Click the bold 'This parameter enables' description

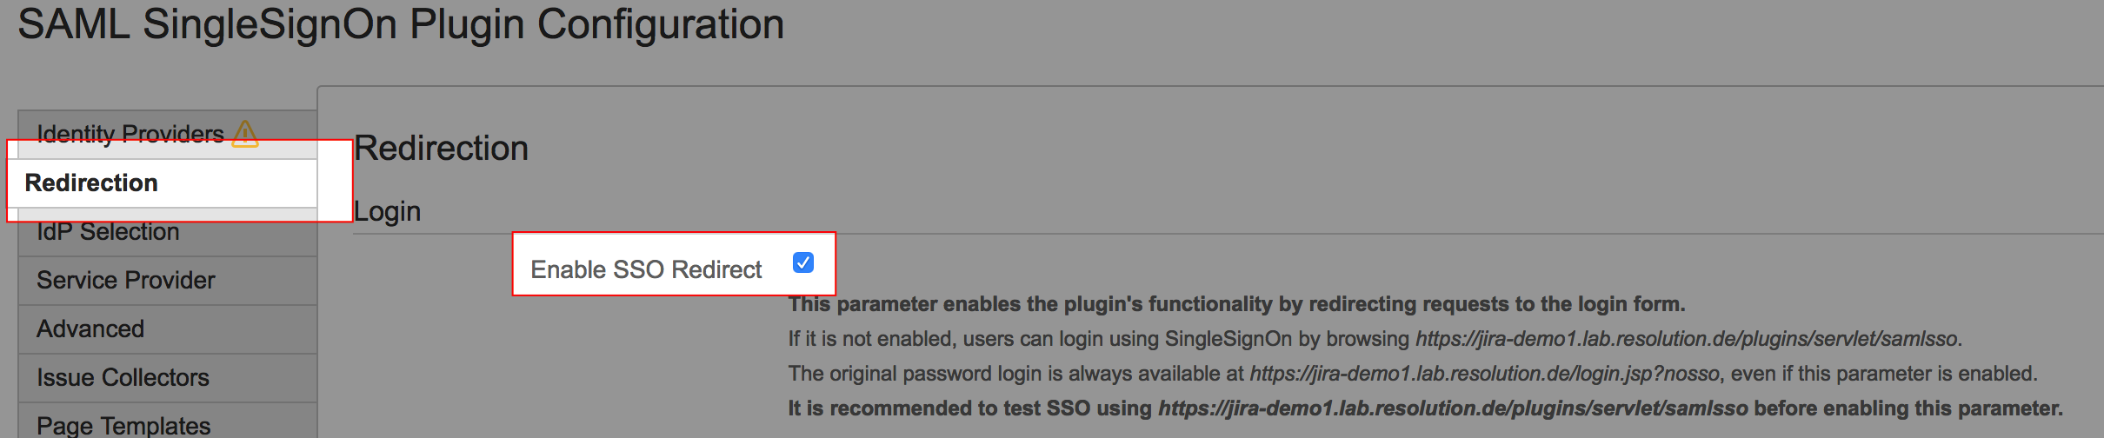pyautogui.click(x=1236, y=304)
